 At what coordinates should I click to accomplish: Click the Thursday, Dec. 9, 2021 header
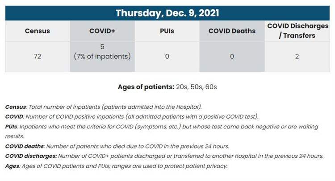point(167,13)
